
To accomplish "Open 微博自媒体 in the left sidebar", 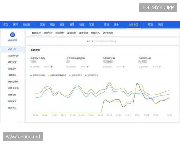I will click(x=13, y=88).
